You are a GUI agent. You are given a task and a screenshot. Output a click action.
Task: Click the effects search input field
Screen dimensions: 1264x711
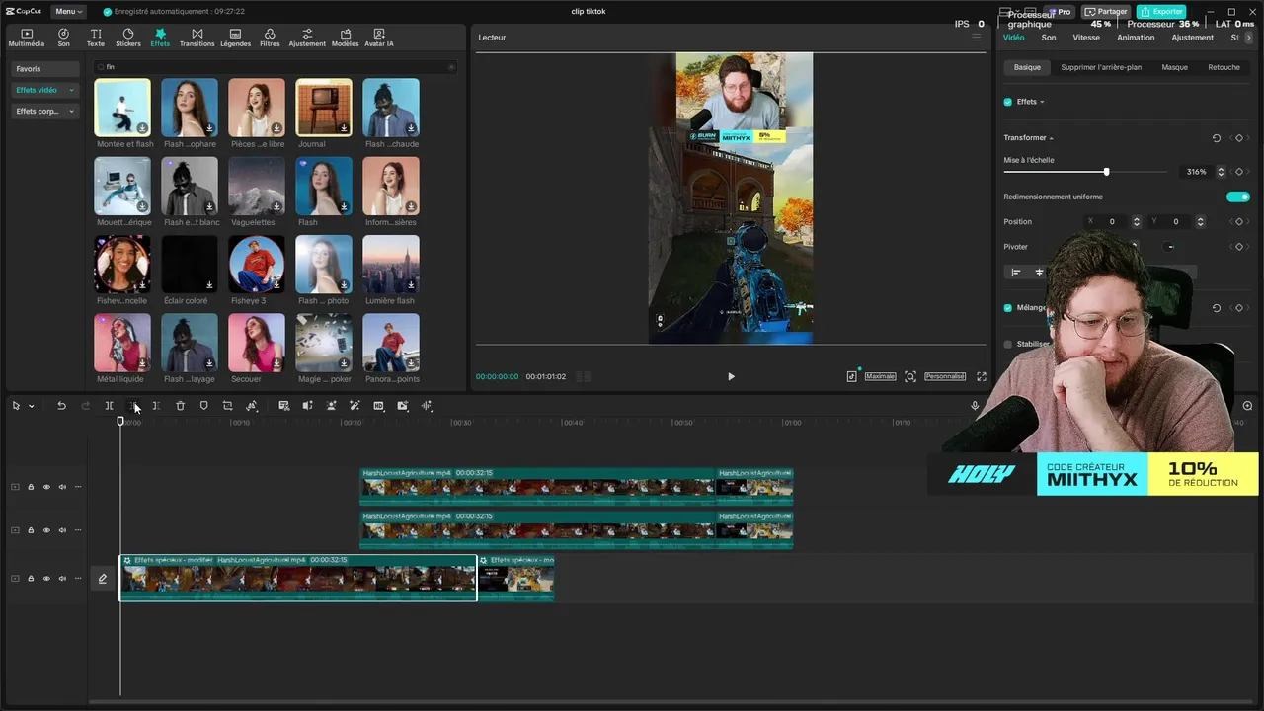276,67
